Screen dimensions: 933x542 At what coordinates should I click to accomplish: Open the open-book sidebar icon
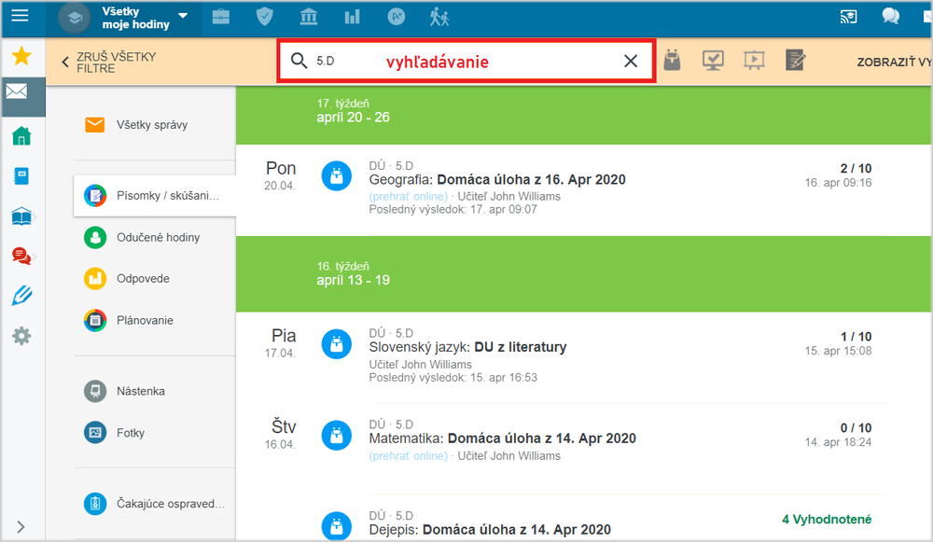(21, 216)
